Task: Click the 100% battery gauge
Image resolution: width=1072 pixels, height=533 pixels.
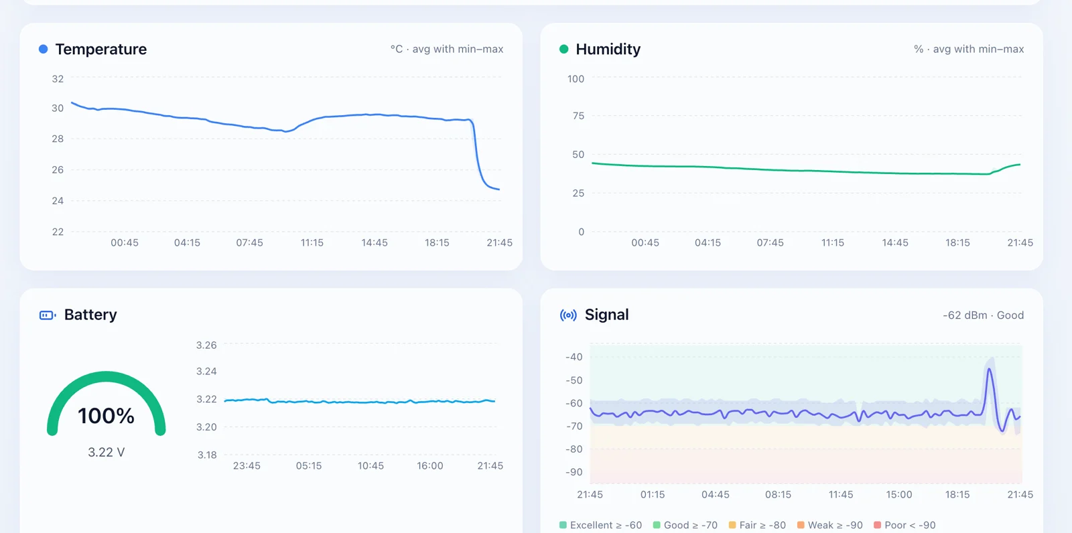Action: coord(106,405)
